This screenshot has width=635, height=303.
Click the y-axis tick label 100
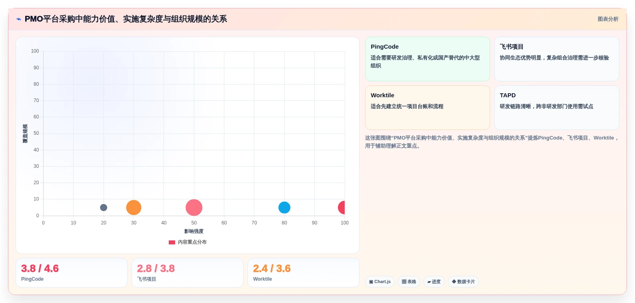click(35, 51)
